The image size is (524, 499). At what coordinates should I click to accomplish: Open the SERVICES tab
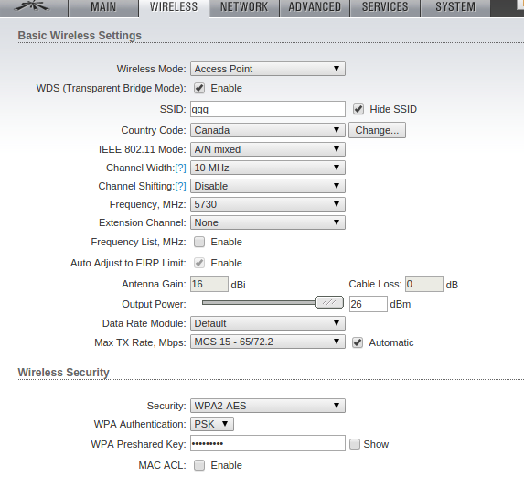[x=385, y=7]
